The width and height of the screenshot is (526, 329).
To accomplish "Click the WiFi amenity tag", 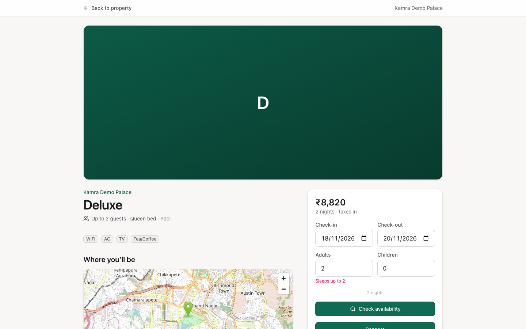I will (x=91, y=239).
